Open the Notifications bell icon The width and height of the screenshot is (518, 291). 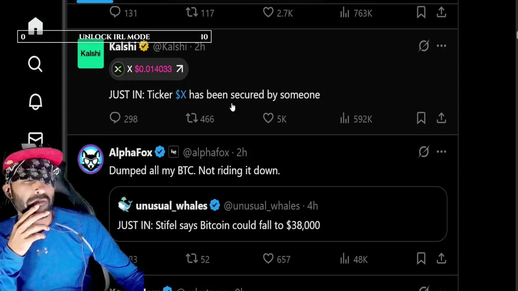coord(35,101)
